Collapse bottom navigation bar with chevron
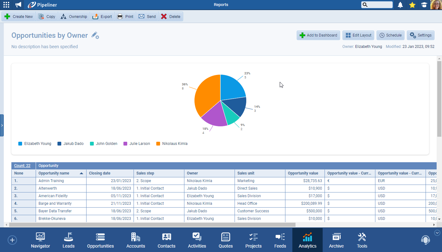442x252 pixels. [x=437, y=233]
